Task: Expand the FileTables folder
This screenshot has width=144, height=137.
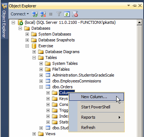Action: tap(41, 70)
